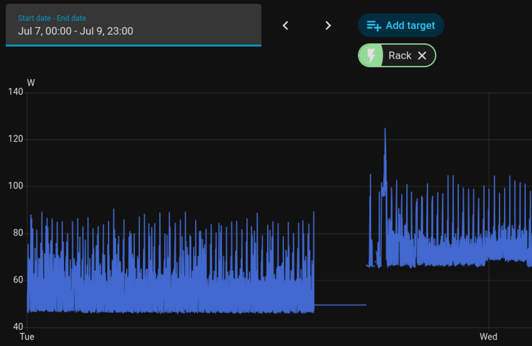This screenshot has width=532, height=346.
Task: Open the Start date - End date field
Action: click(133, 25)
